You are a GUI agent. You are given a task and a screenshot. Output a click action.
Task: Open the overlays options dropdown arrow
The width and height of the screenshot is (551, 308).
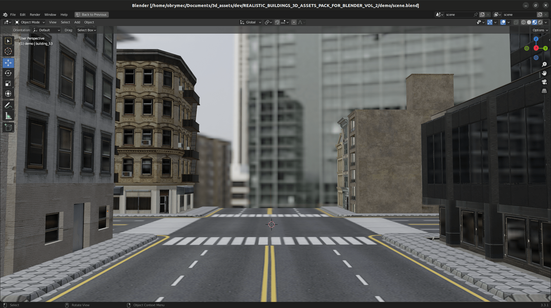pos(508,22)
